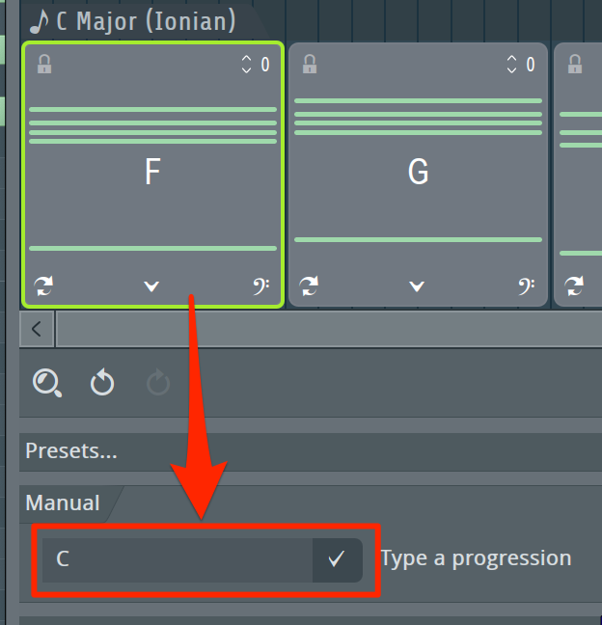Click the magnifier analyze icon
602x625 pixels.
[47, 383]
